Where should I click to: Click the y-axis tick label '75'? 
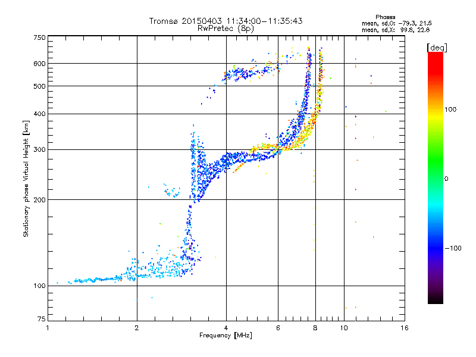point(42,319)
